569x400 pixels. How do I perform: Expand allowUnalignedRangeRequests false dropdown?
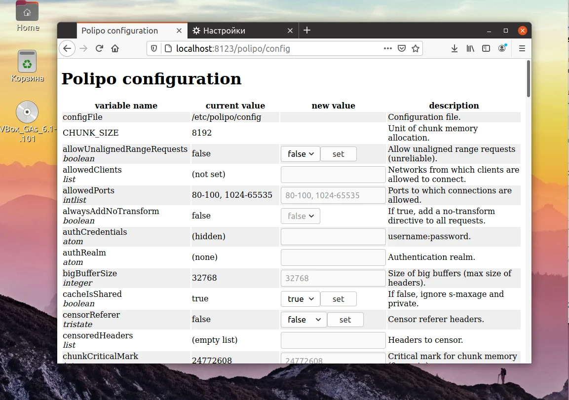pos(301,154)
